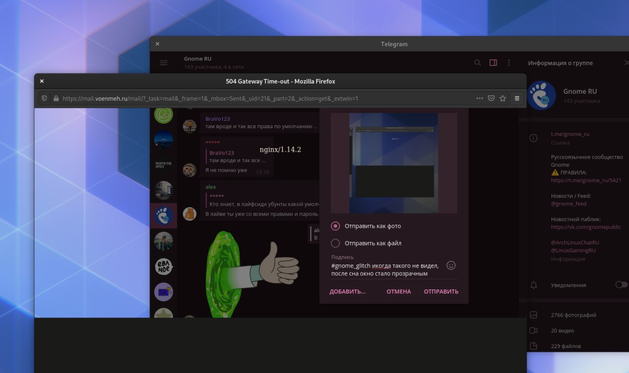Click alex user avatar in chat
The width and height of the screenshot is (629, 373).
tap(190, 214)
